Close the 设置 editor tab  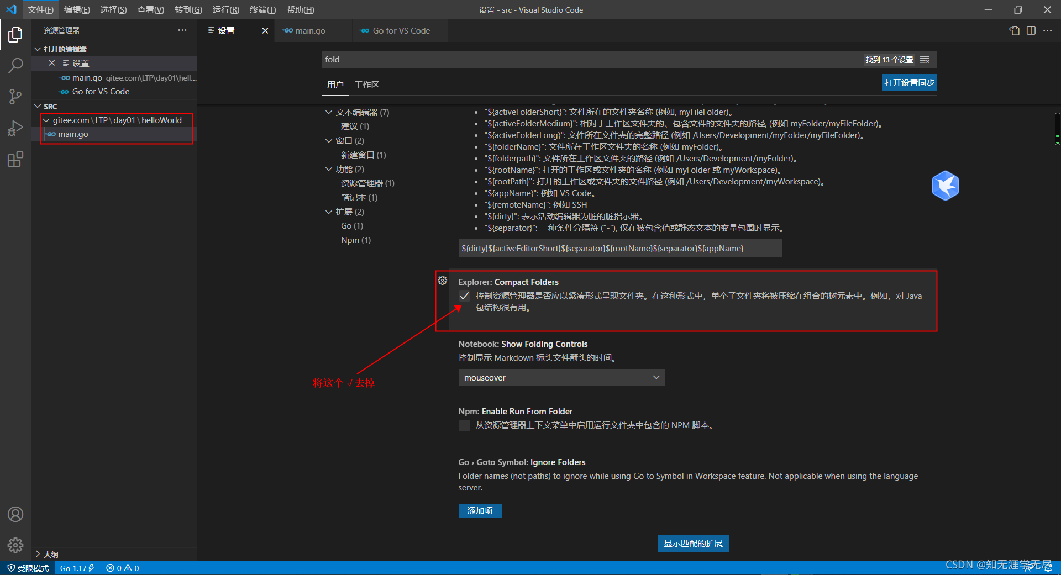click(265, 31)
